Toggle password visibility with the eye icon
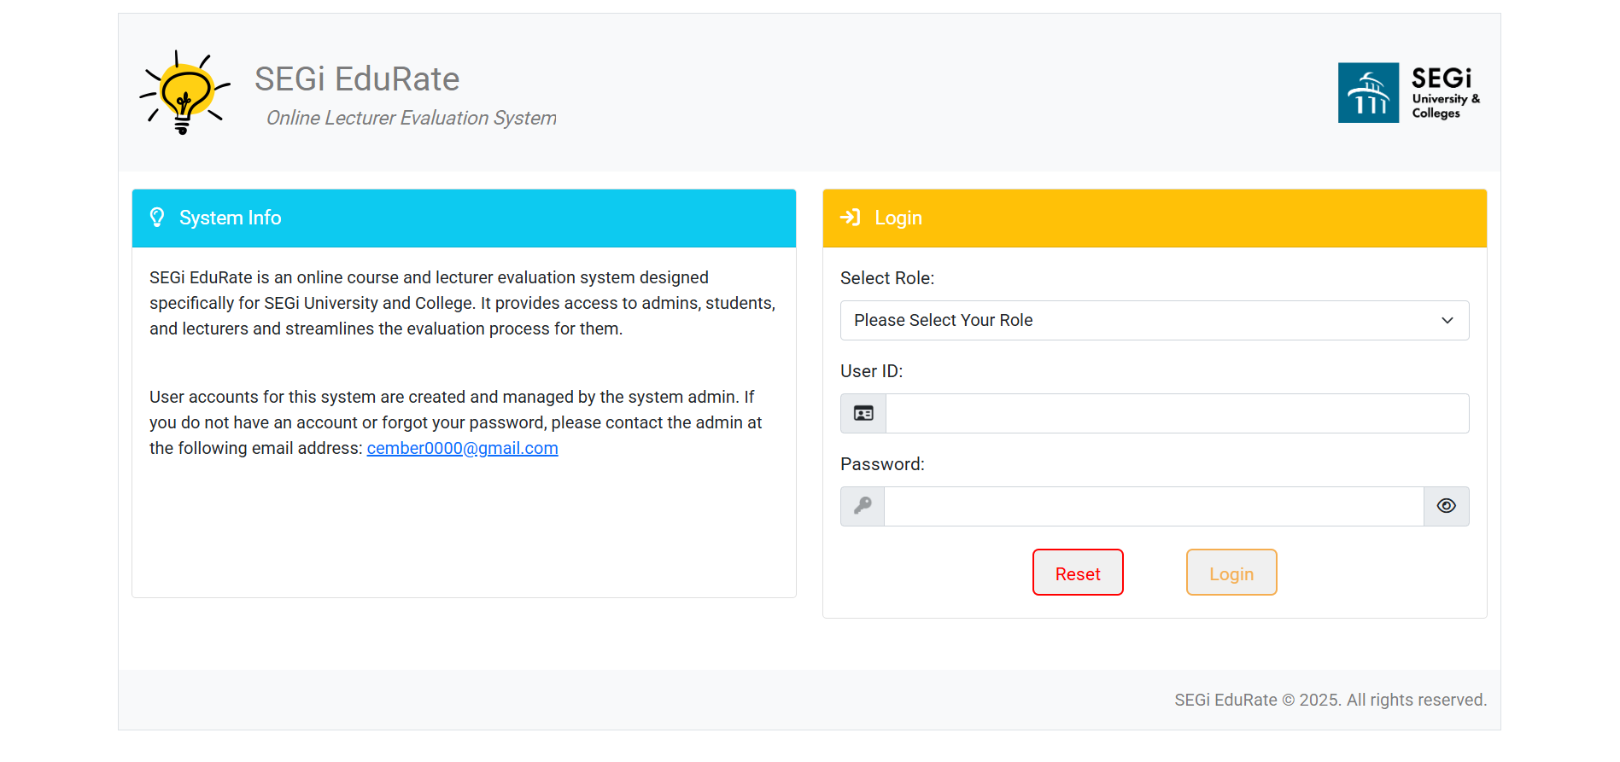Viewport: 1620px width, 762px height. point(1446,506)
